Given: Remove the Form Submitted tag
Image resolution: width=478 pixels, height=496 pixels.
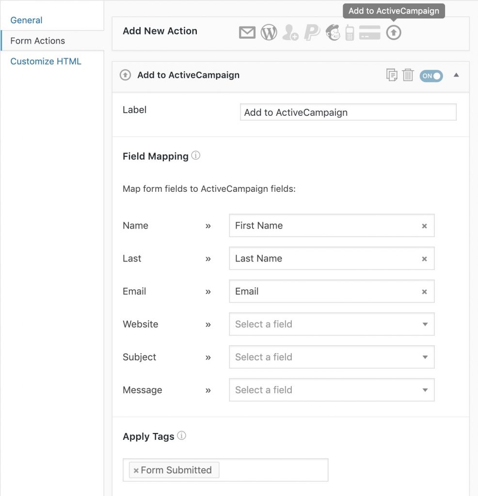Looking at the screenshot, I should click(x=136, y=470).
